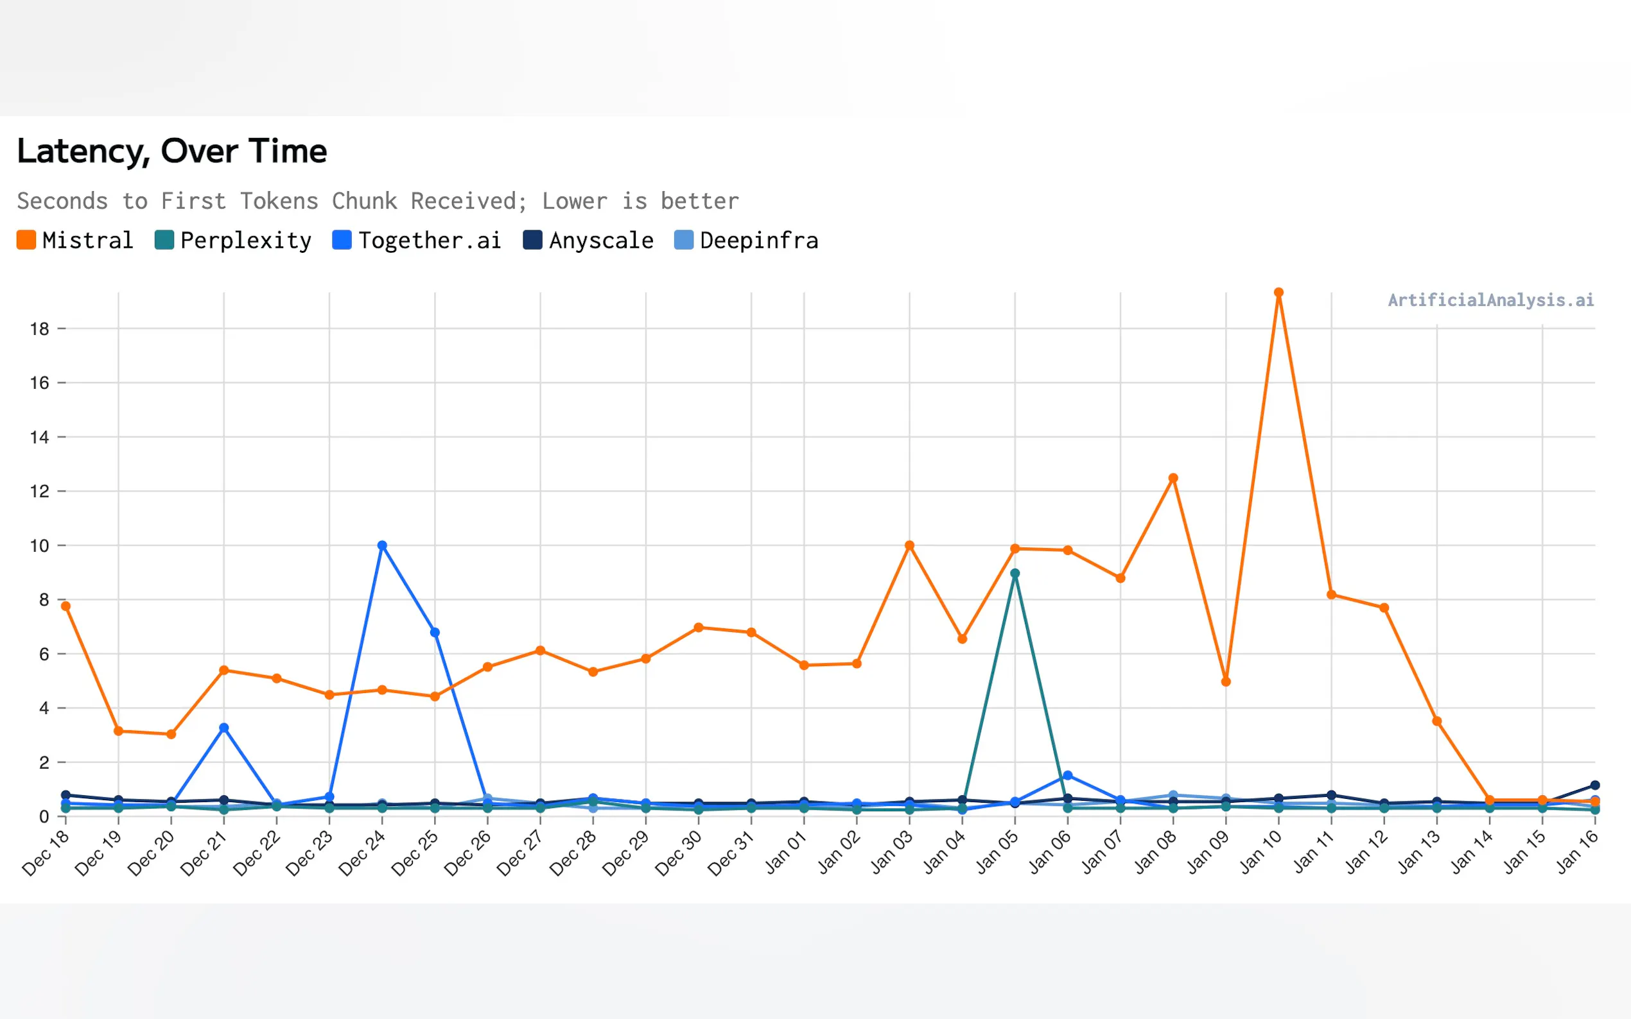Screen dimensions: 1631x1019
Task: Toggle the Deepinfra series legend label
Action: tap(758, 241)
